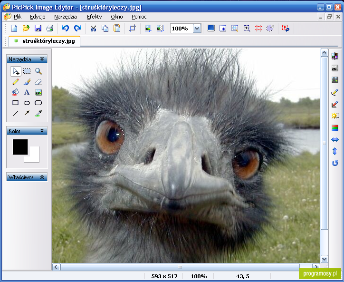Open a file with the folder icon
Image resolution: width=344 pixels, height=282 pixels.
pyautogui.click(x=26, y=28)
